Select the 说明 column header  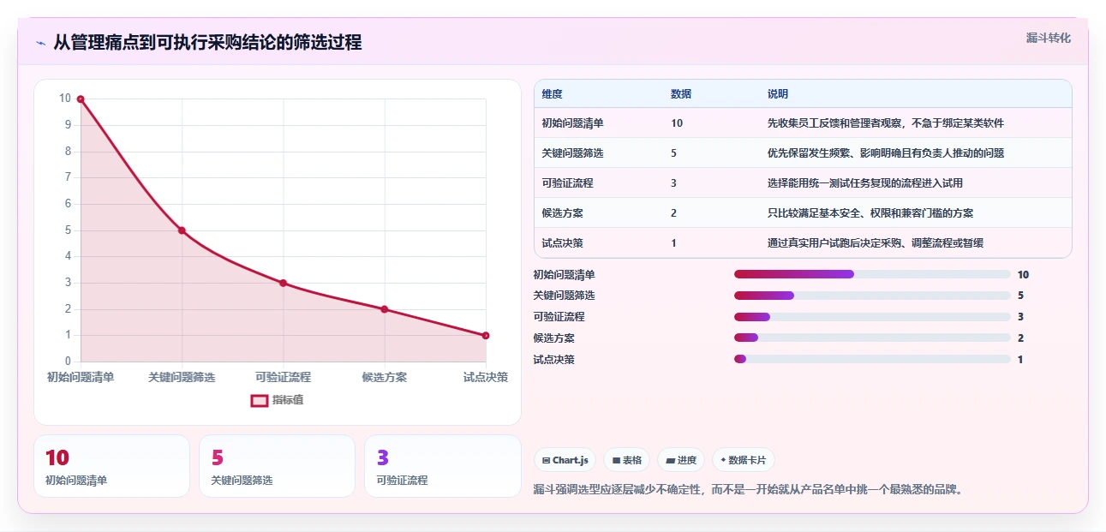pyautogui.click(x=778, y=94)
